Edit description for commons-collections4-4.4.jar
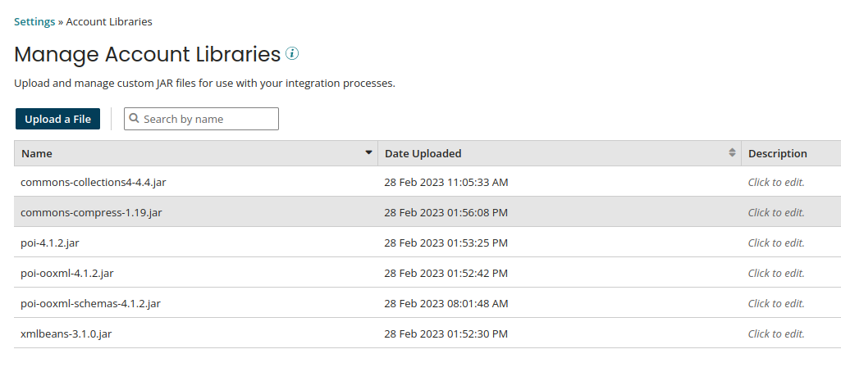Viewport: 841px width, 381px height. pyautogui.click(x=776, y=182)
